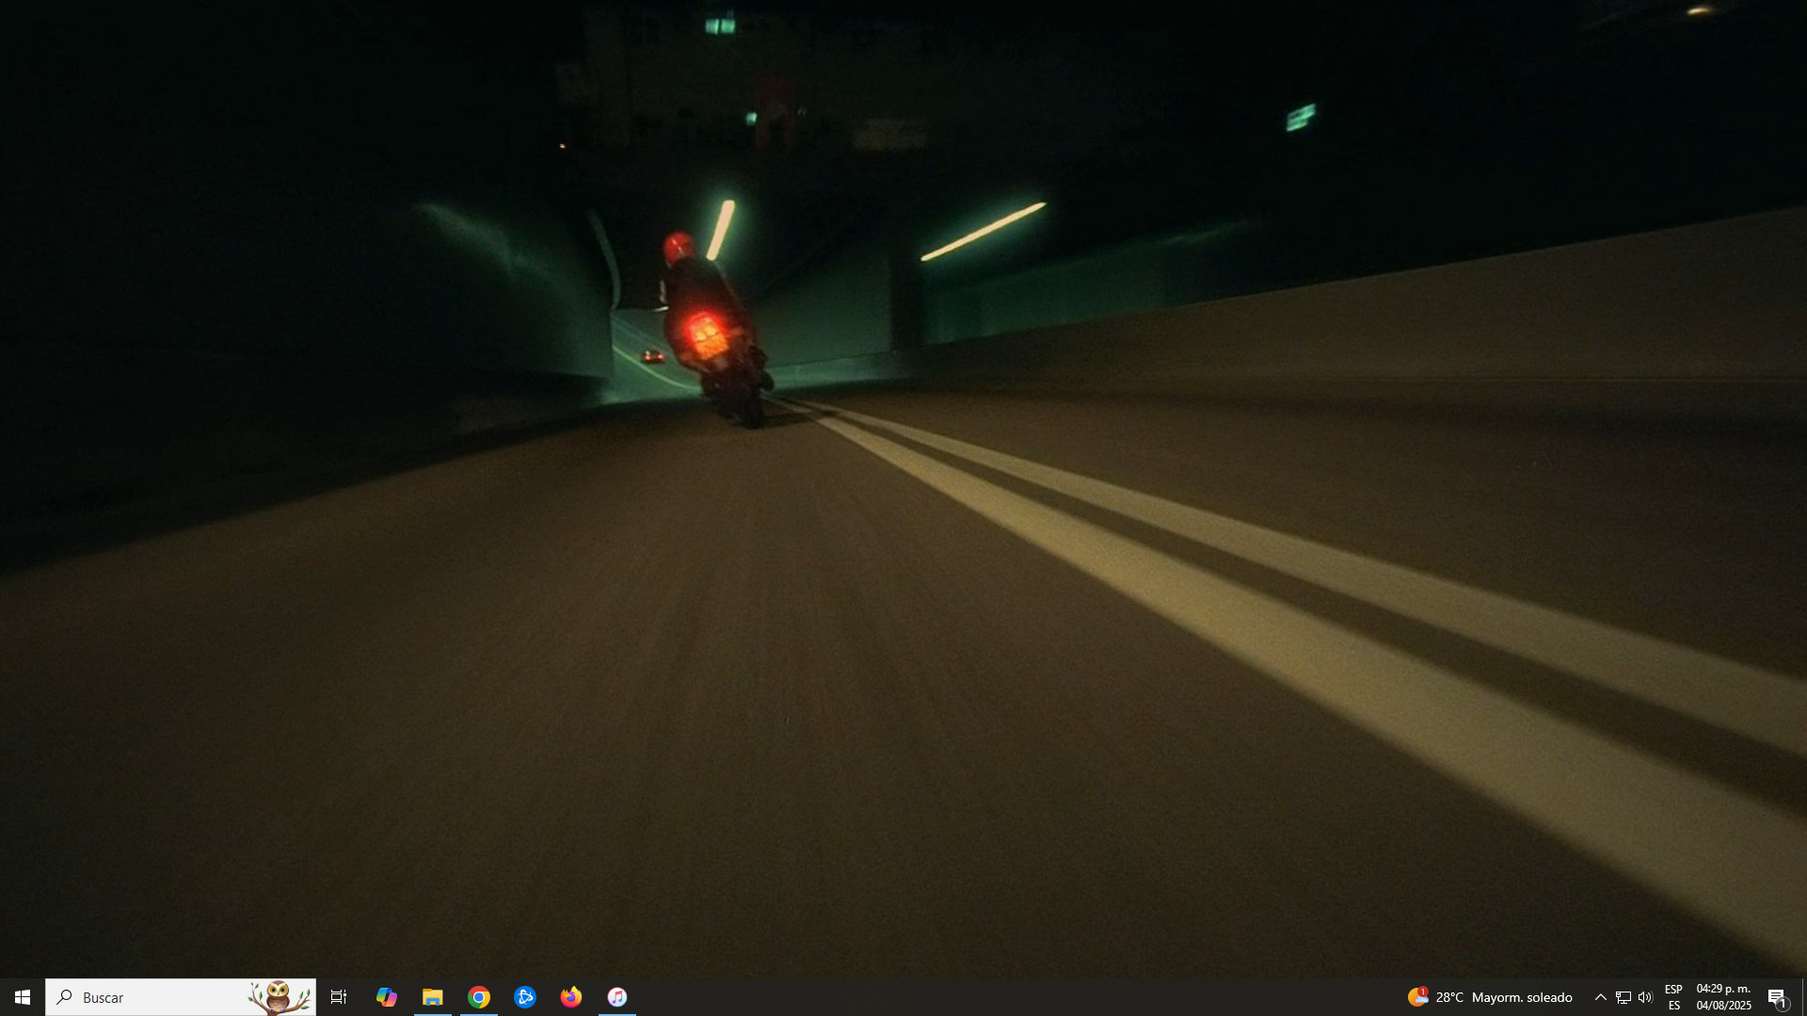Open File Explorer from the taskbar
The height and width of the screenshot is (1016, 1807).
pyautogui.click(x=432, y=997)
